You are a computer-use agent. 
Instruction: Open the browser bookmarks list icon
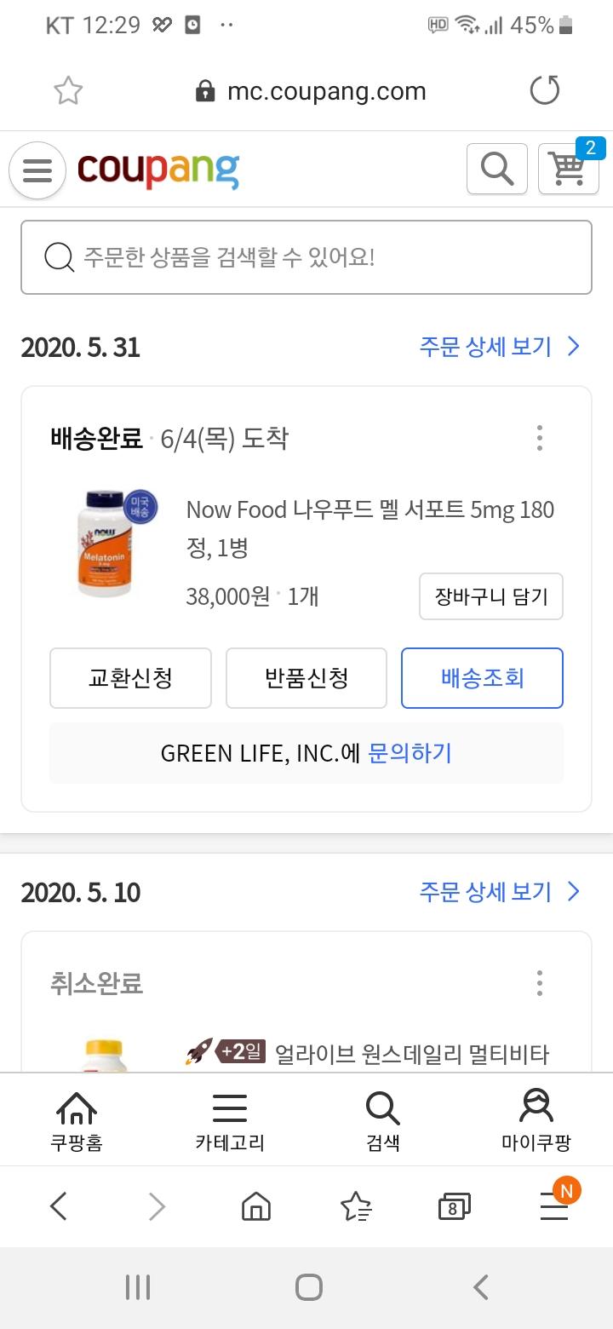coord(355,1206)
